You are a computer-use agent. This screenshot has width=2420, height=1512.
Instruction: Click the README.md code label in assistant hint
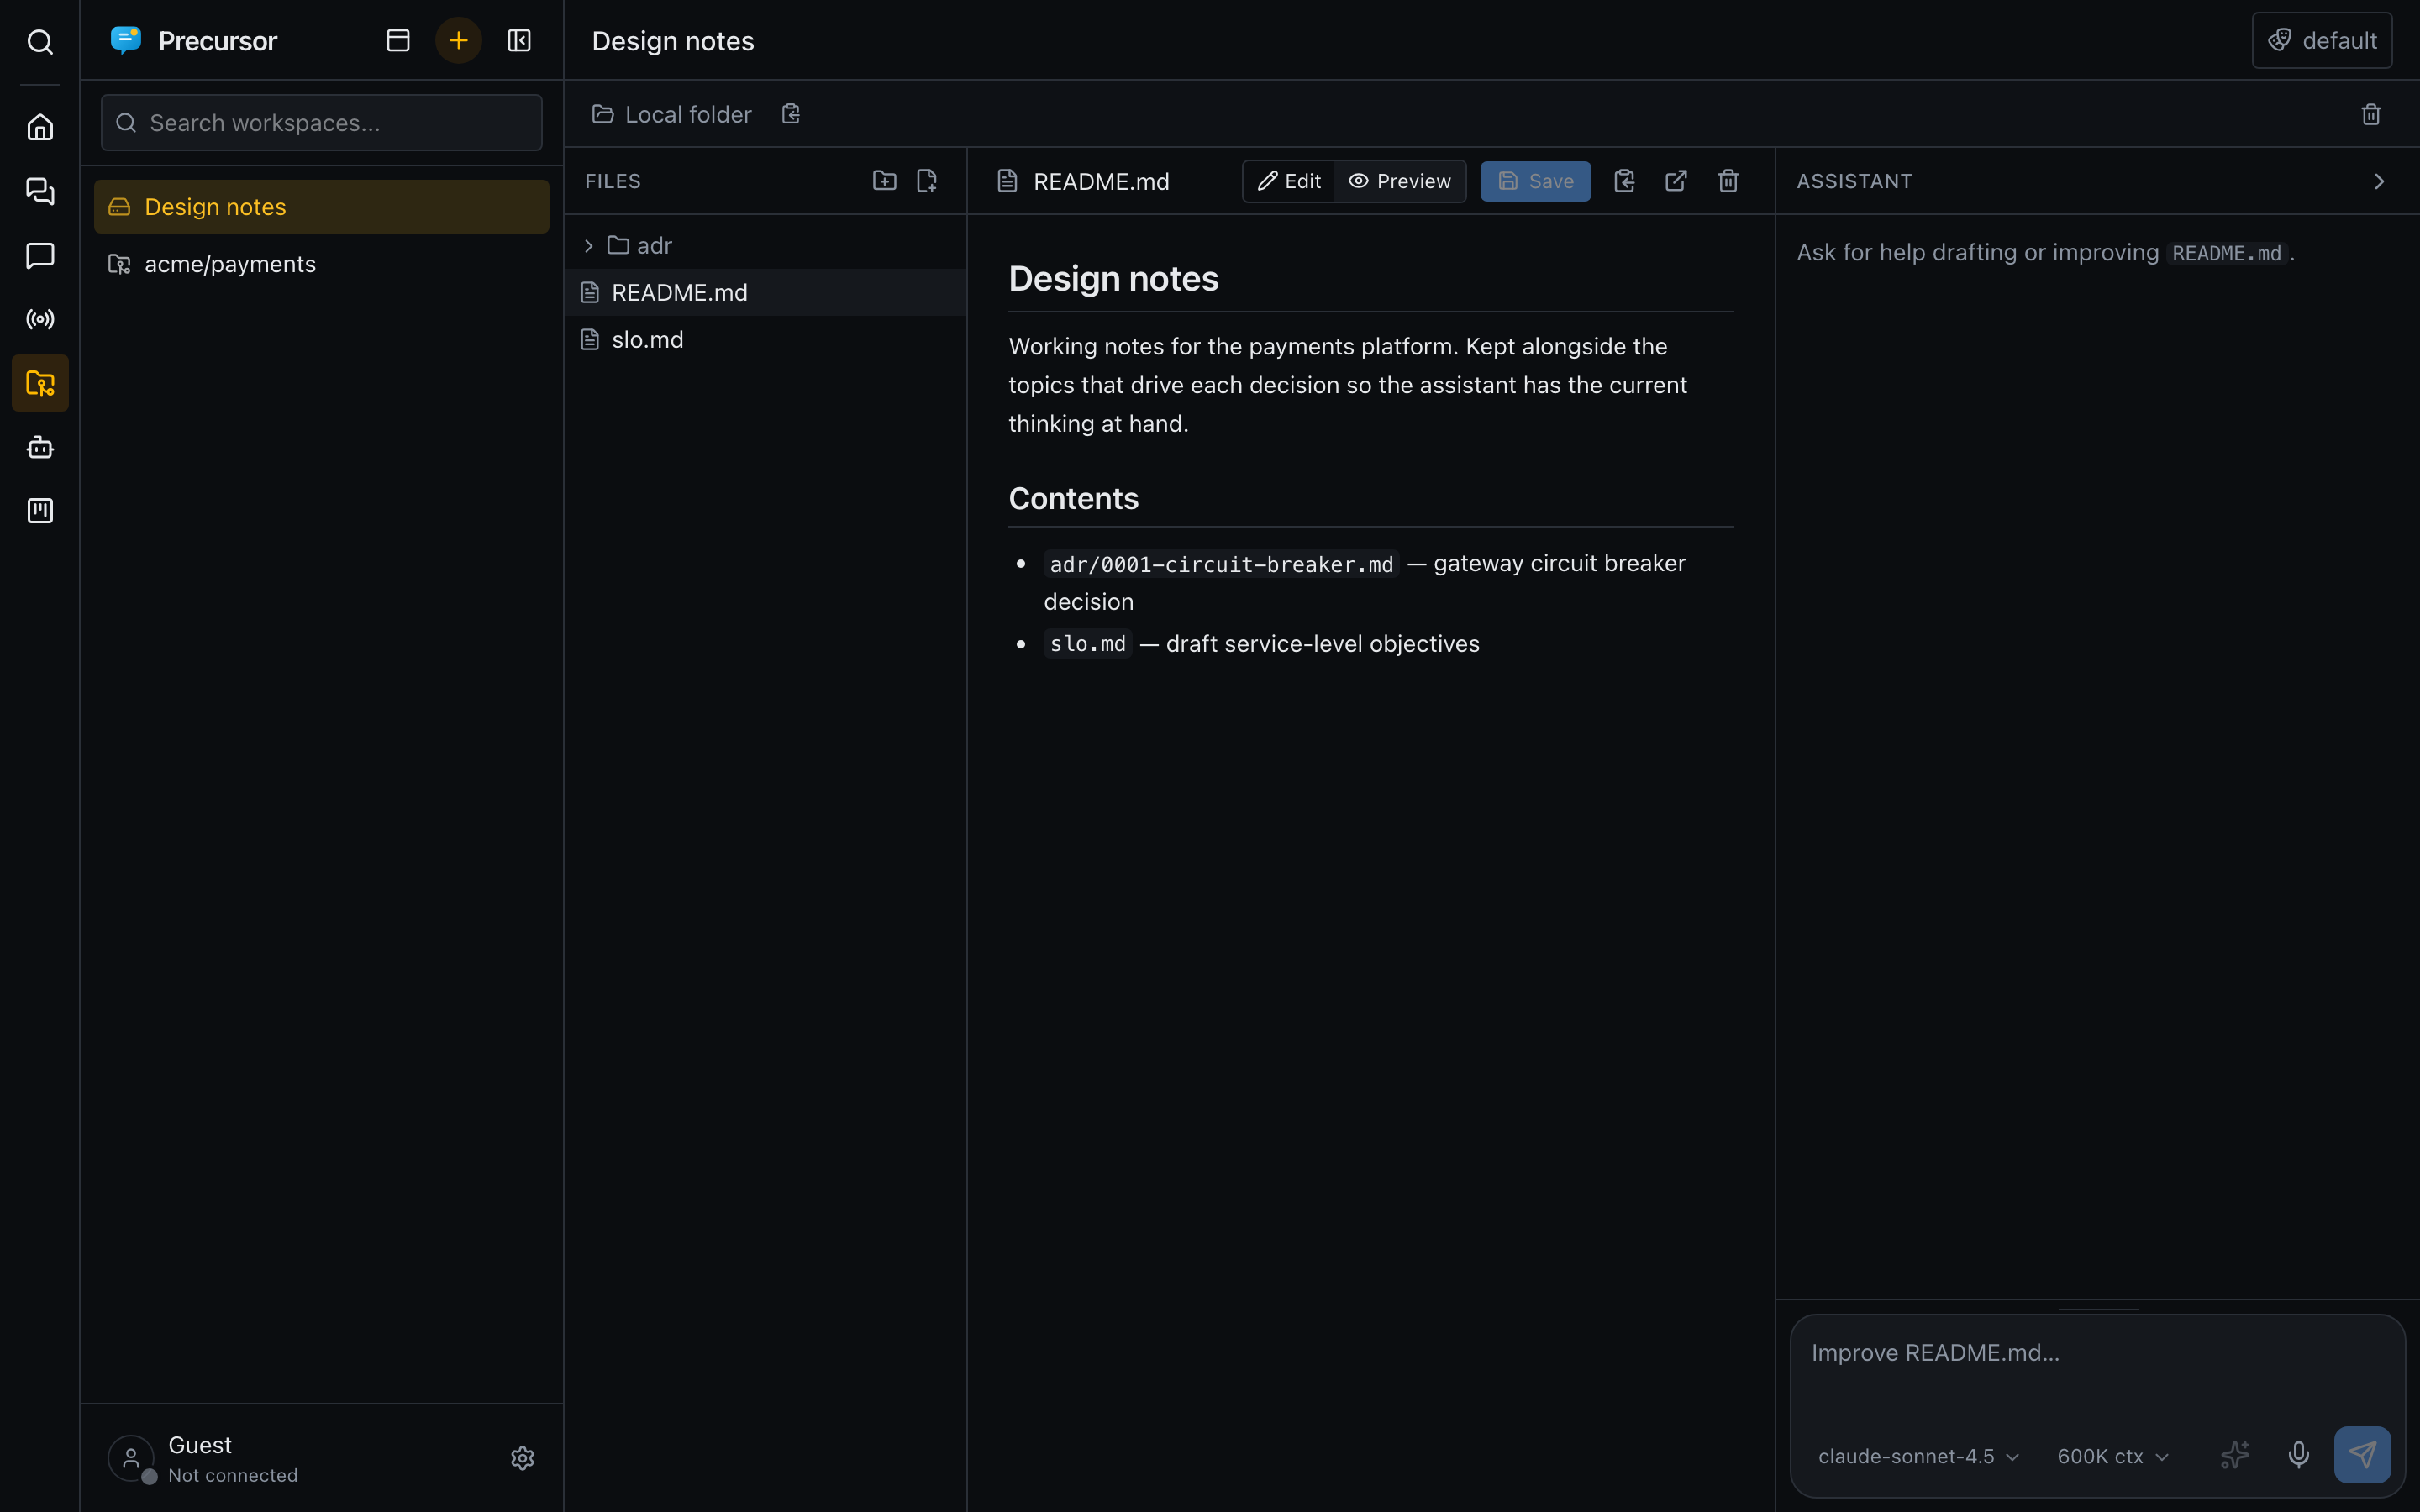tap(2226, 253)
